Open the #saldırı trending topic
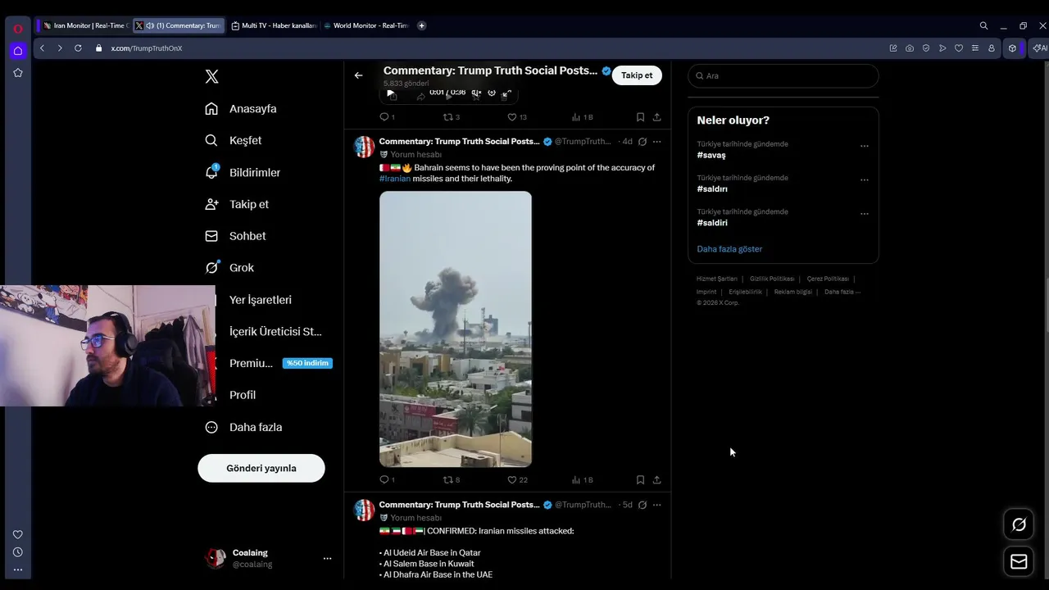Screen dimensions: 1049x590 pyautogui.click(x=712, y=188)
